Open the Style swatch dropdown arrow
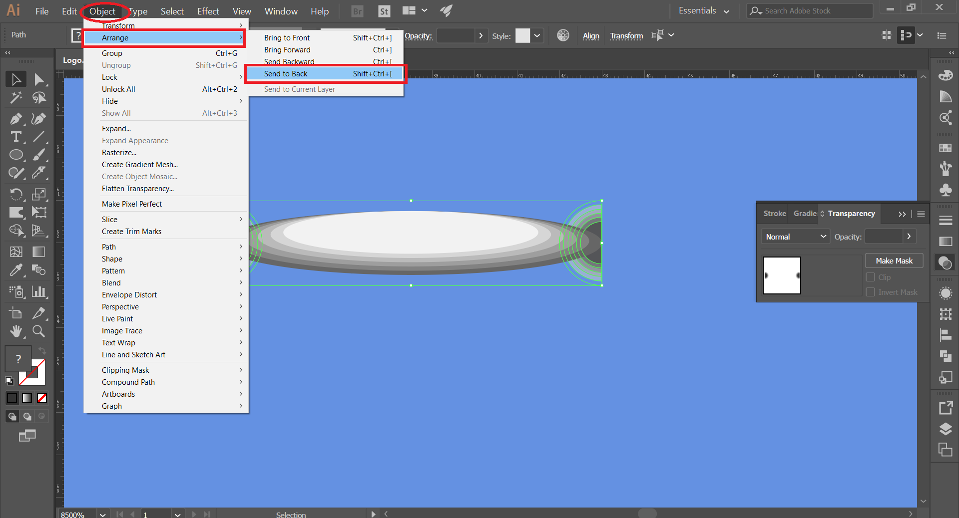Viewport: 959px width, 518px height. click(537, 35)
